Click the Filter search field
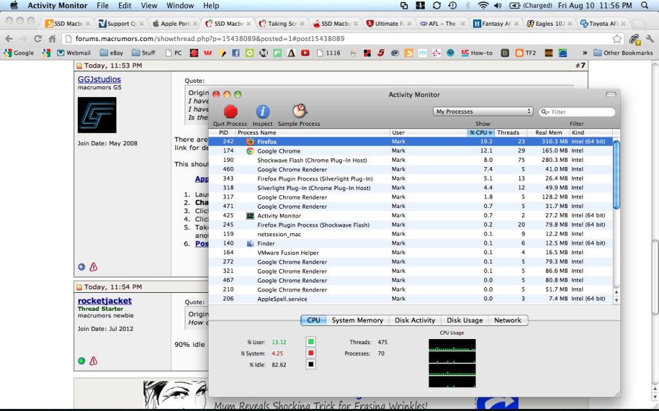This screenshot has width=659, height=411. [577, 112]
